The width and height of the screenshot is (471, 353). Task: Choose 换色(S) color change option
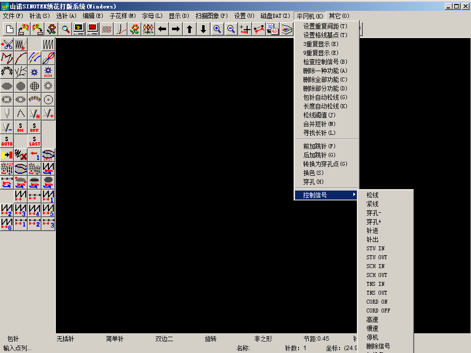tap(313, 173)
